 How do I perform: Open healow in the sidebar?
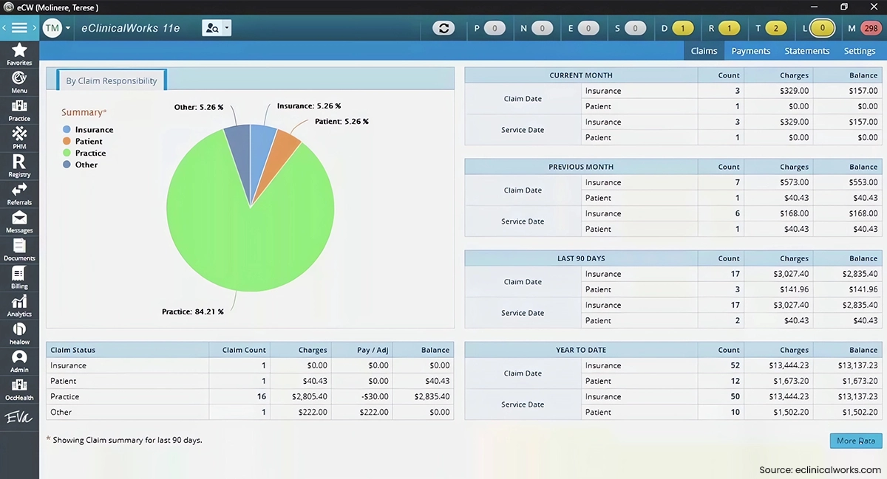click(x=19, y=334)
